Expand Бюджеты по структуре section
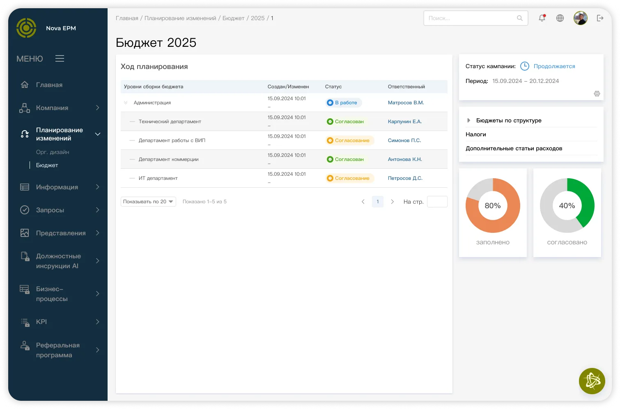This screenshot has width=620, height=409. [x=468, y=120]
